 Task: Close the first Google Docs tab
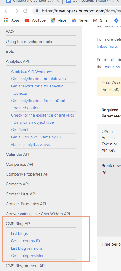[58, 1]
